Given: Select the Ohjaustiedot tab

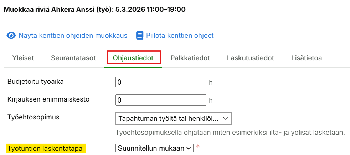Looking at the screenshot, I should (x=133, y=58).
